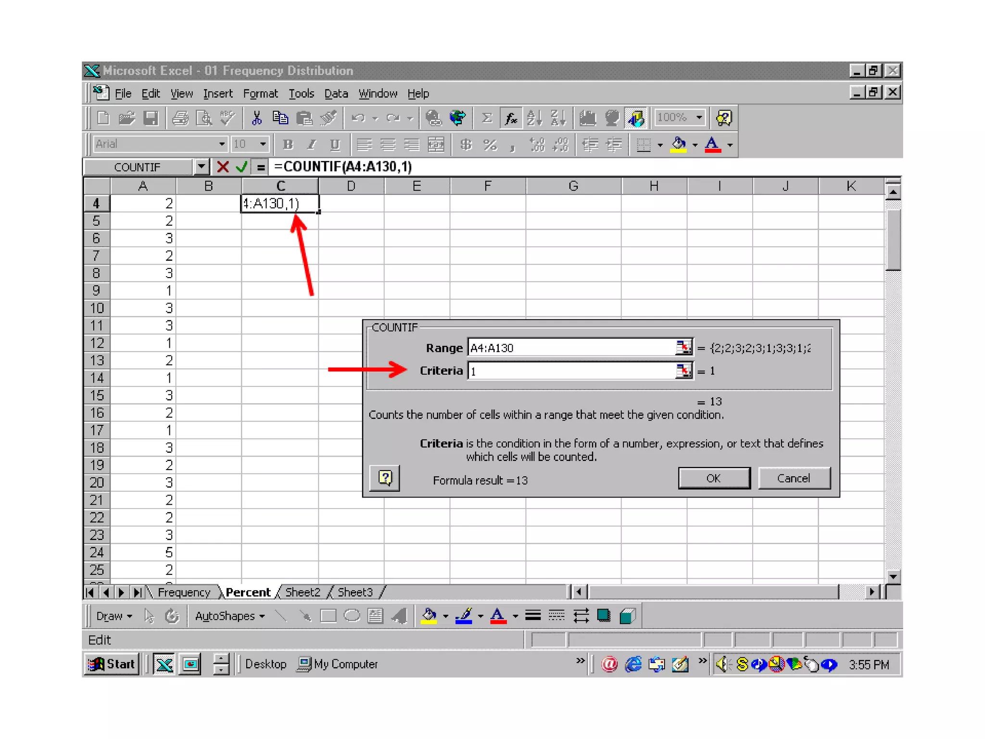Click the Sort Ascending toolbar icon

[534, 118]
